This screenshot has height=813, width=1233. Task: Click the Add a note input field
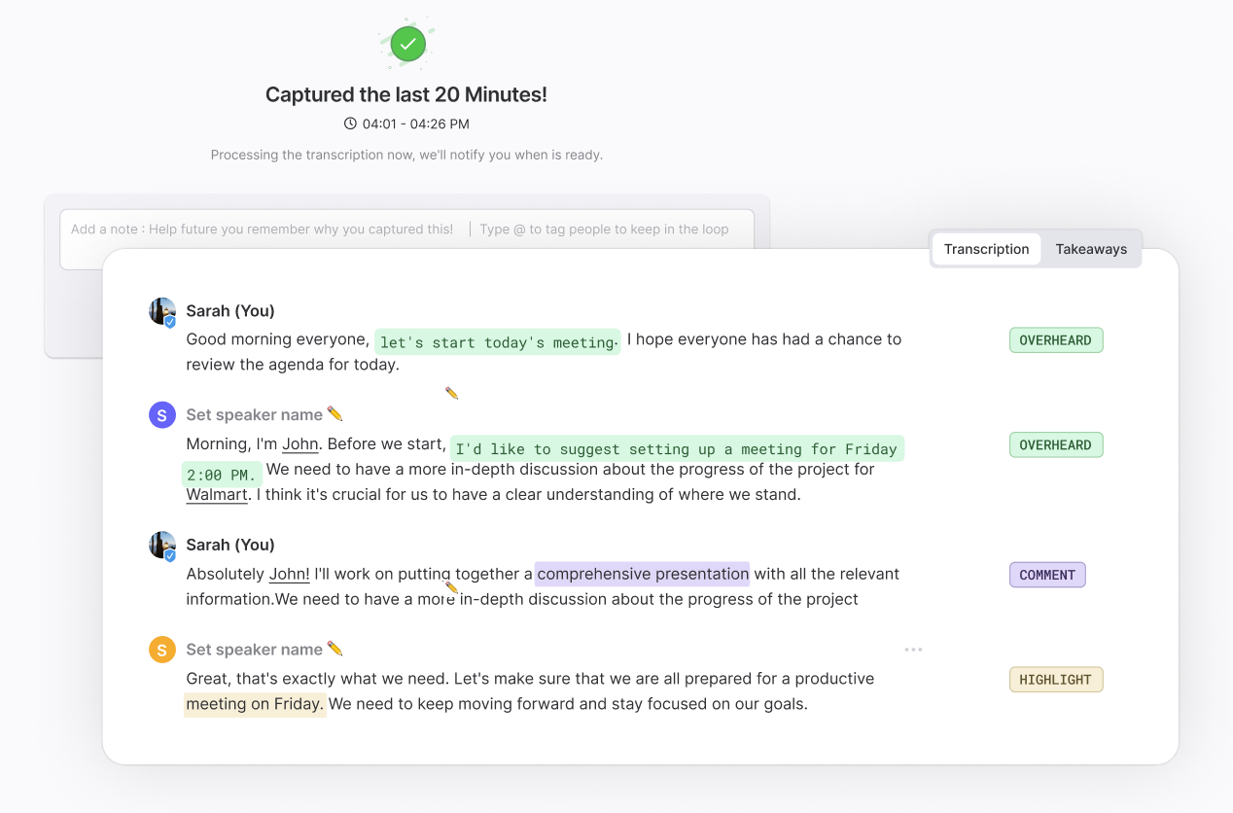point(263,230)
